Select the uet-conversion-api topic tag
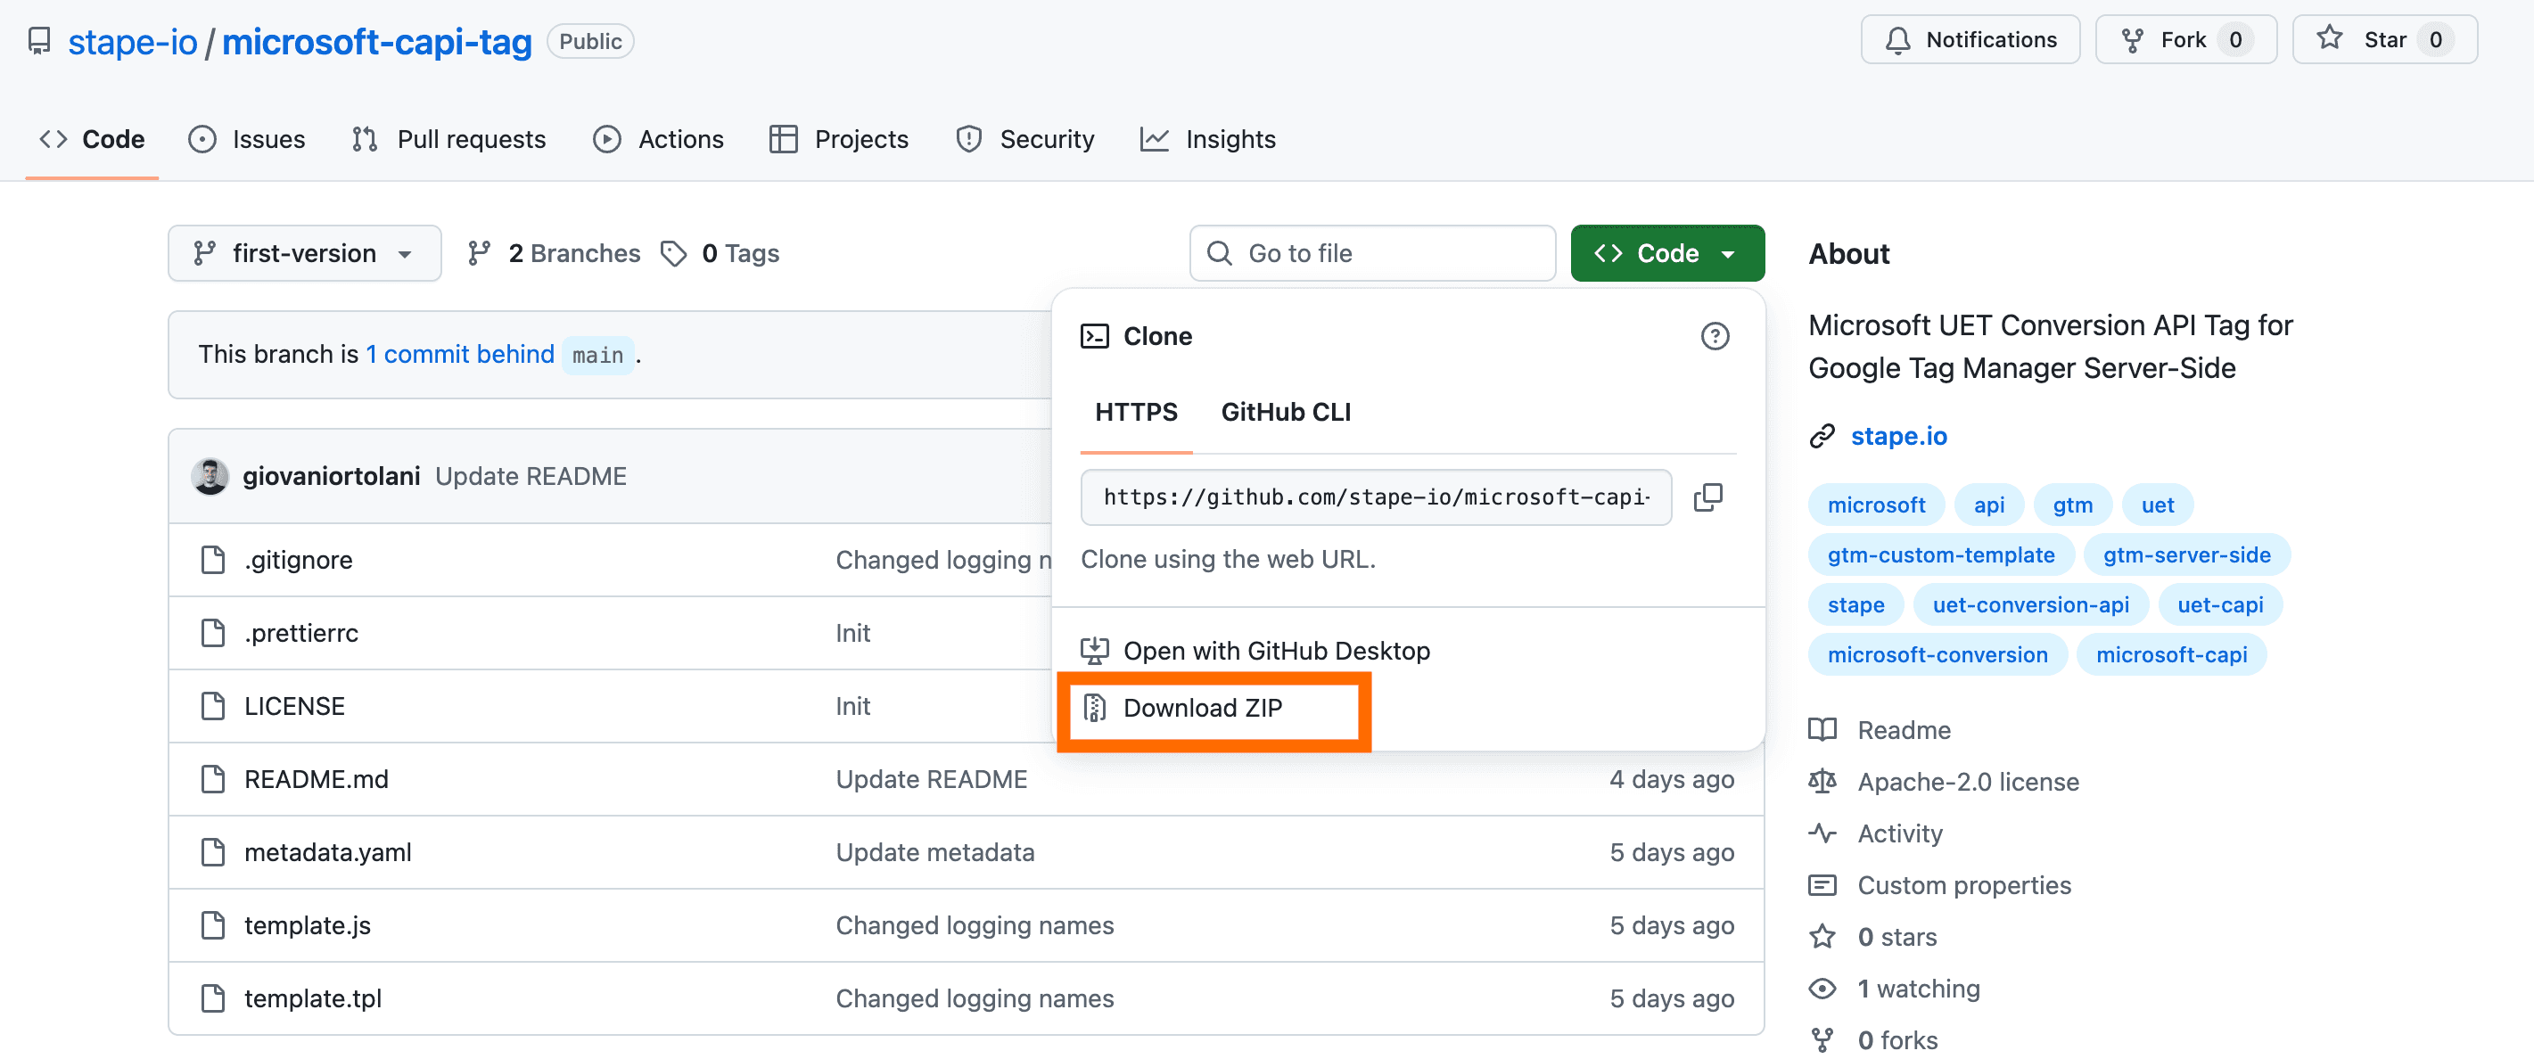 [x=2030, y=604]
